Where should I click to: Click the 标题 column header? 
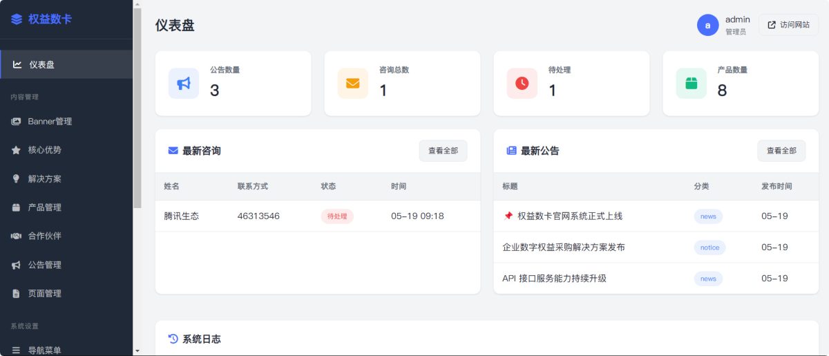coord(510,187)
